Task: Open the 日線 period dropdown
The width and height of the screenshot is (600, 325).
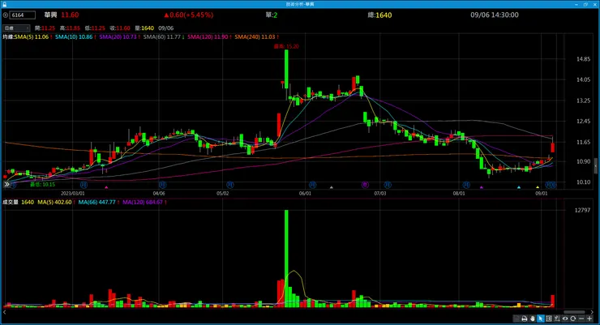Action: pyautogui.click(x=16, y=28)
